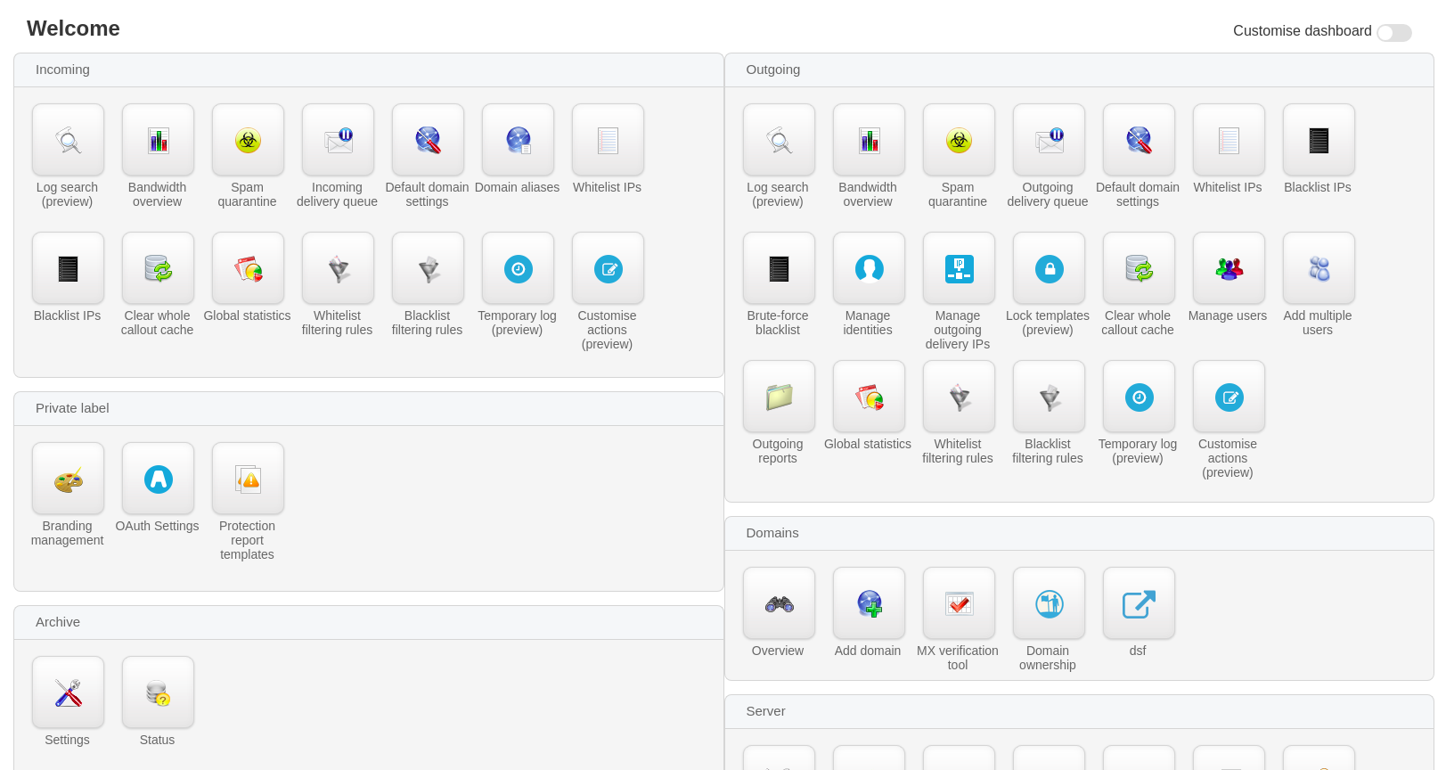Click the Customise dashboard label text
The width and height of the screenshot is (1446, 770).
1302,31
